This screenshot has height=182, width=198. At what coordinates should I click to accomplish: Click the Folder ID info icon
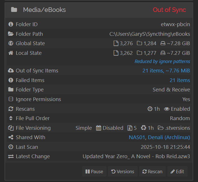point(11,24)
